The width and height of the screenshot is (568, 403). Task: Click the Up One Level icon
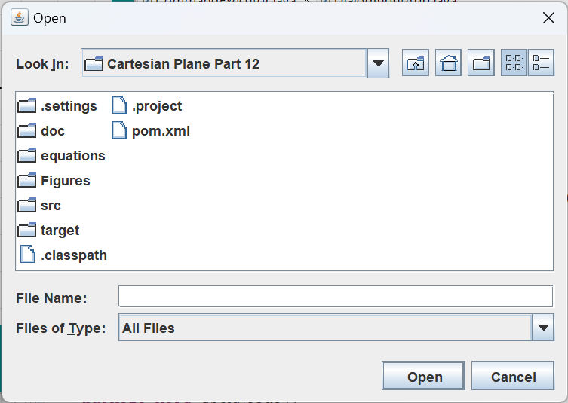tap(416, 64)
